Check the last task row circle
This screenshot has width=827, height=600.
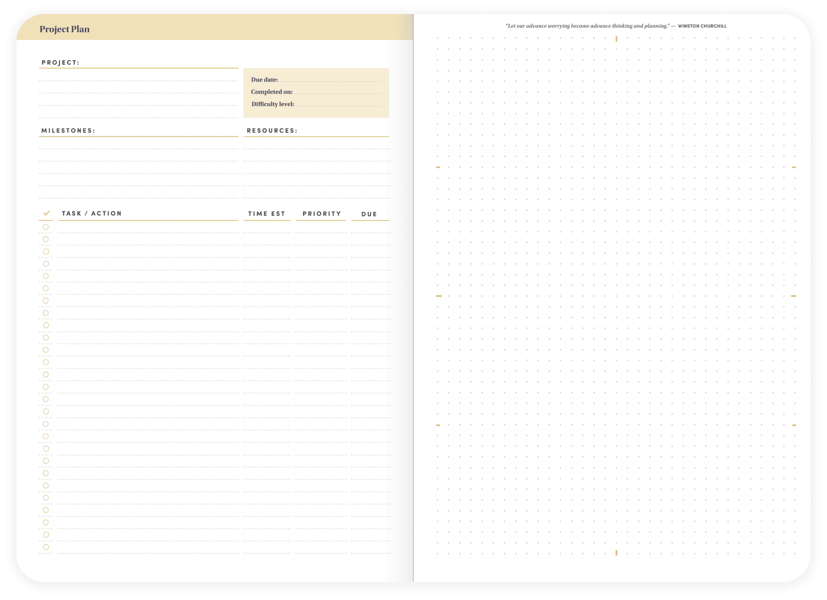(46, 547)
